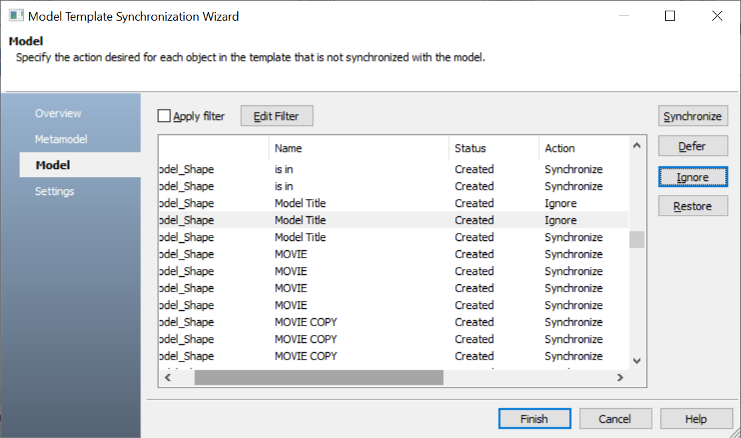The height and width of the screenshot is (438, 741).
Task: Sort list by Status column header
Action: coord(493,148)
